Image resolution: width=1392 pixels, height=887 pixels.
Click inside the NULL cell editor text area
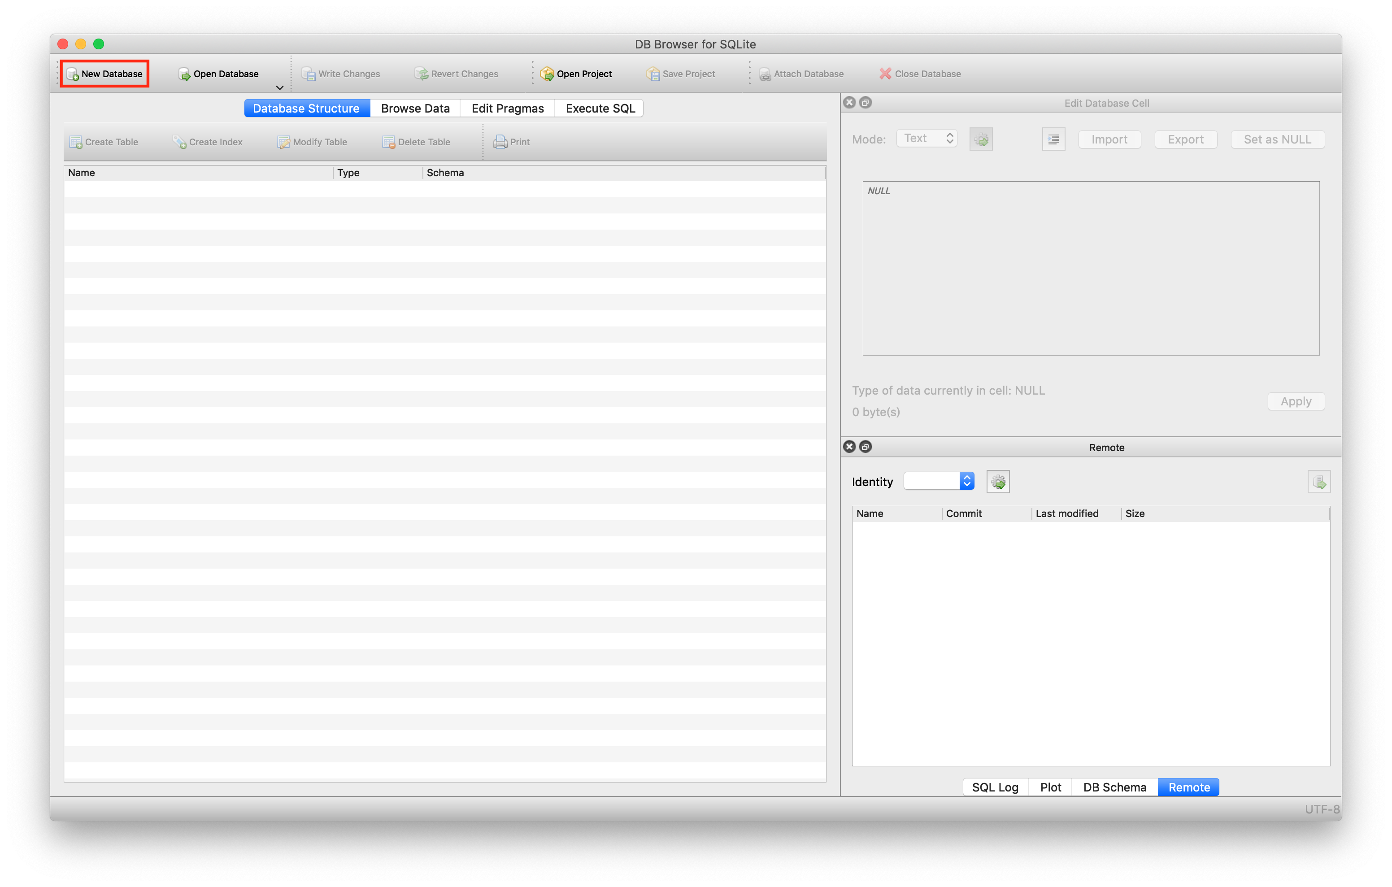click(x=1091, y=268)
